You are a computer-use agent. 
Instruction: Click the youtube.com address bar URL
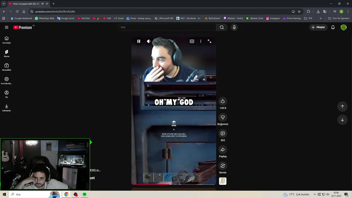55,12
